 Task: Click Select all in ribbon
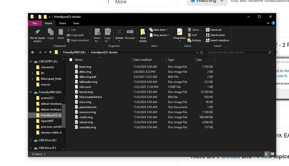pos(214,30)
